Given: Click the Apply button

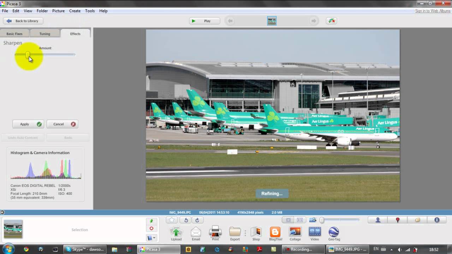Looking at the screenshot, I should coord(28,124).
